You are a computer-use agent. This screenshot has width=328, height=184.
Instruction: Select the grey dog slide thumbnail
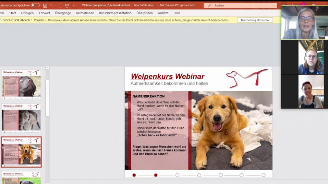coord(21,118)
